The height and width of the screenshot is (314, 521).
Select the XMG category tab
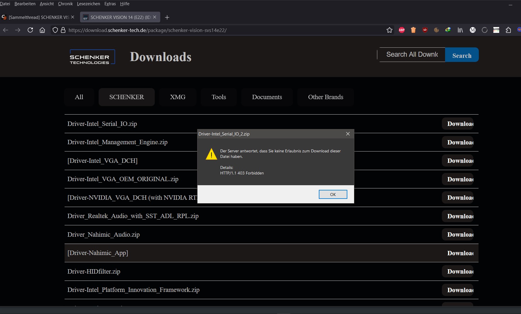coord(177,97)
